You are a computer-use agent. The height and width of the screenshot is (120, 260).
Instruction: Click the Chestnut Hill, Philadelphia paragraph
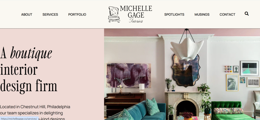[35, 113]
